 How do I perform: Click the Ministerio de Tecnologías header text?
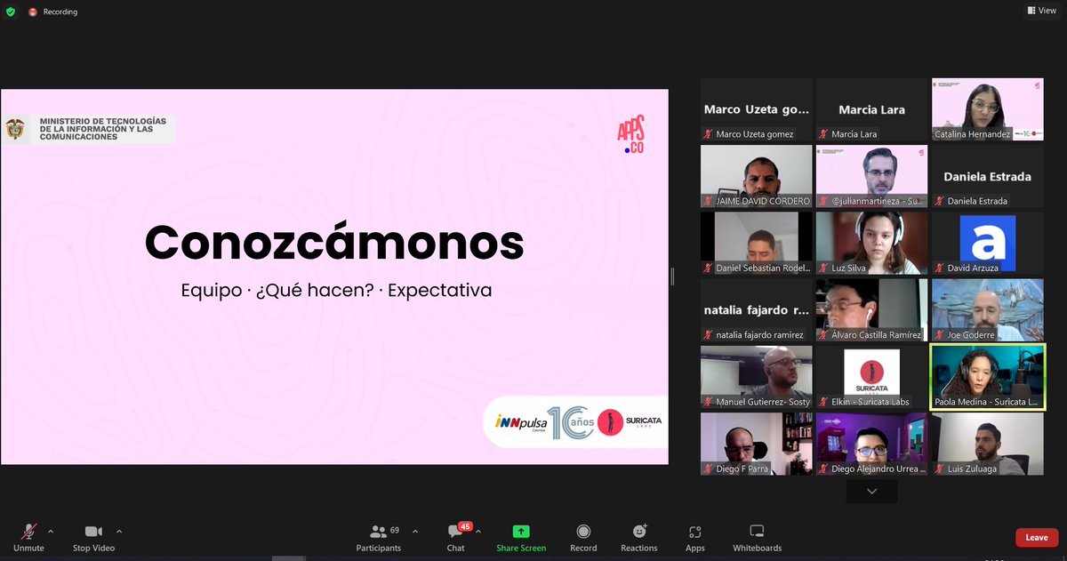(x=103, y=129)
